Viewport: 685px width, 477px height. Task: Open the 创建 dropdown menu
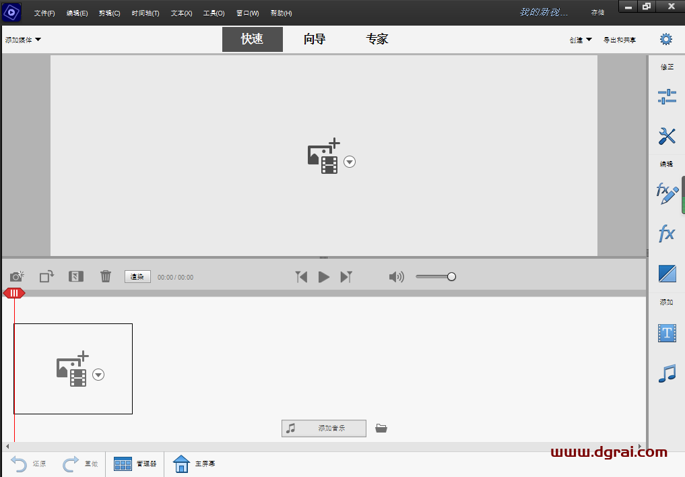point(580,39)
